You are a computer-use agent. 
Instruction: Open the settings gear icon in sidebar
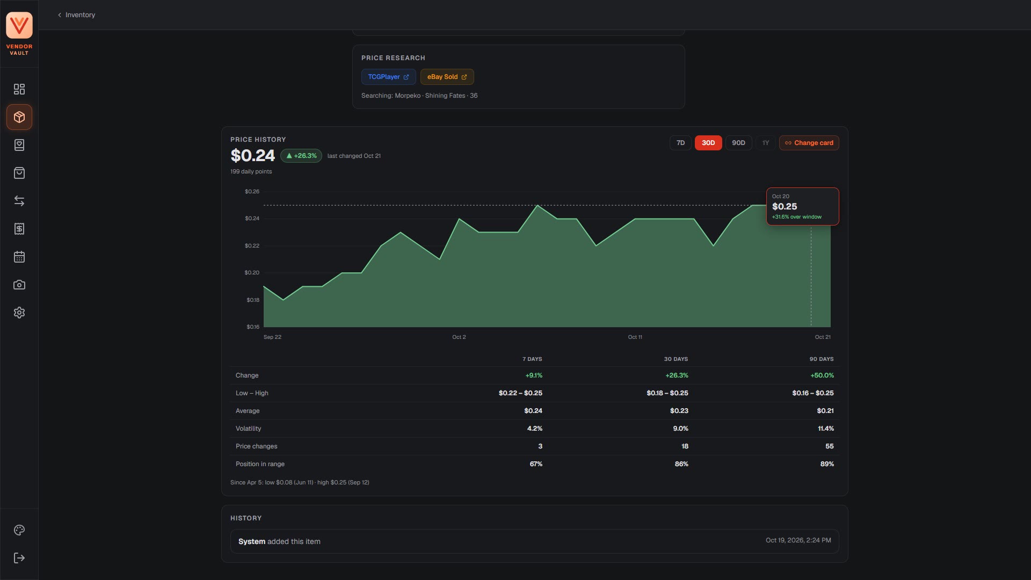(x=19, y=313)
